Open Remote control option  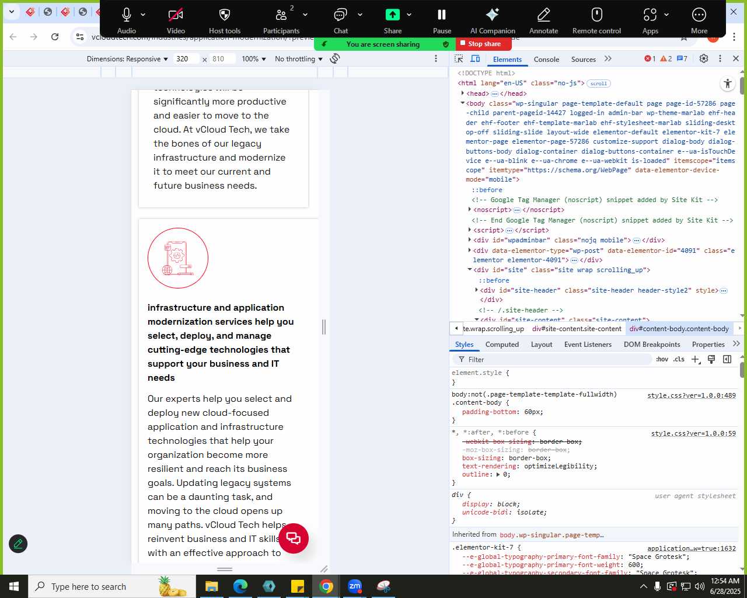(596, 20)
